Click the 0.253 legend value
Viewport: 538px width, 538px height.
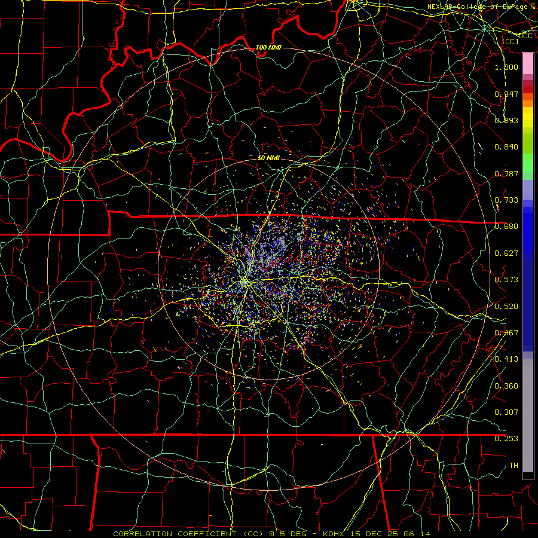point(506,439)
